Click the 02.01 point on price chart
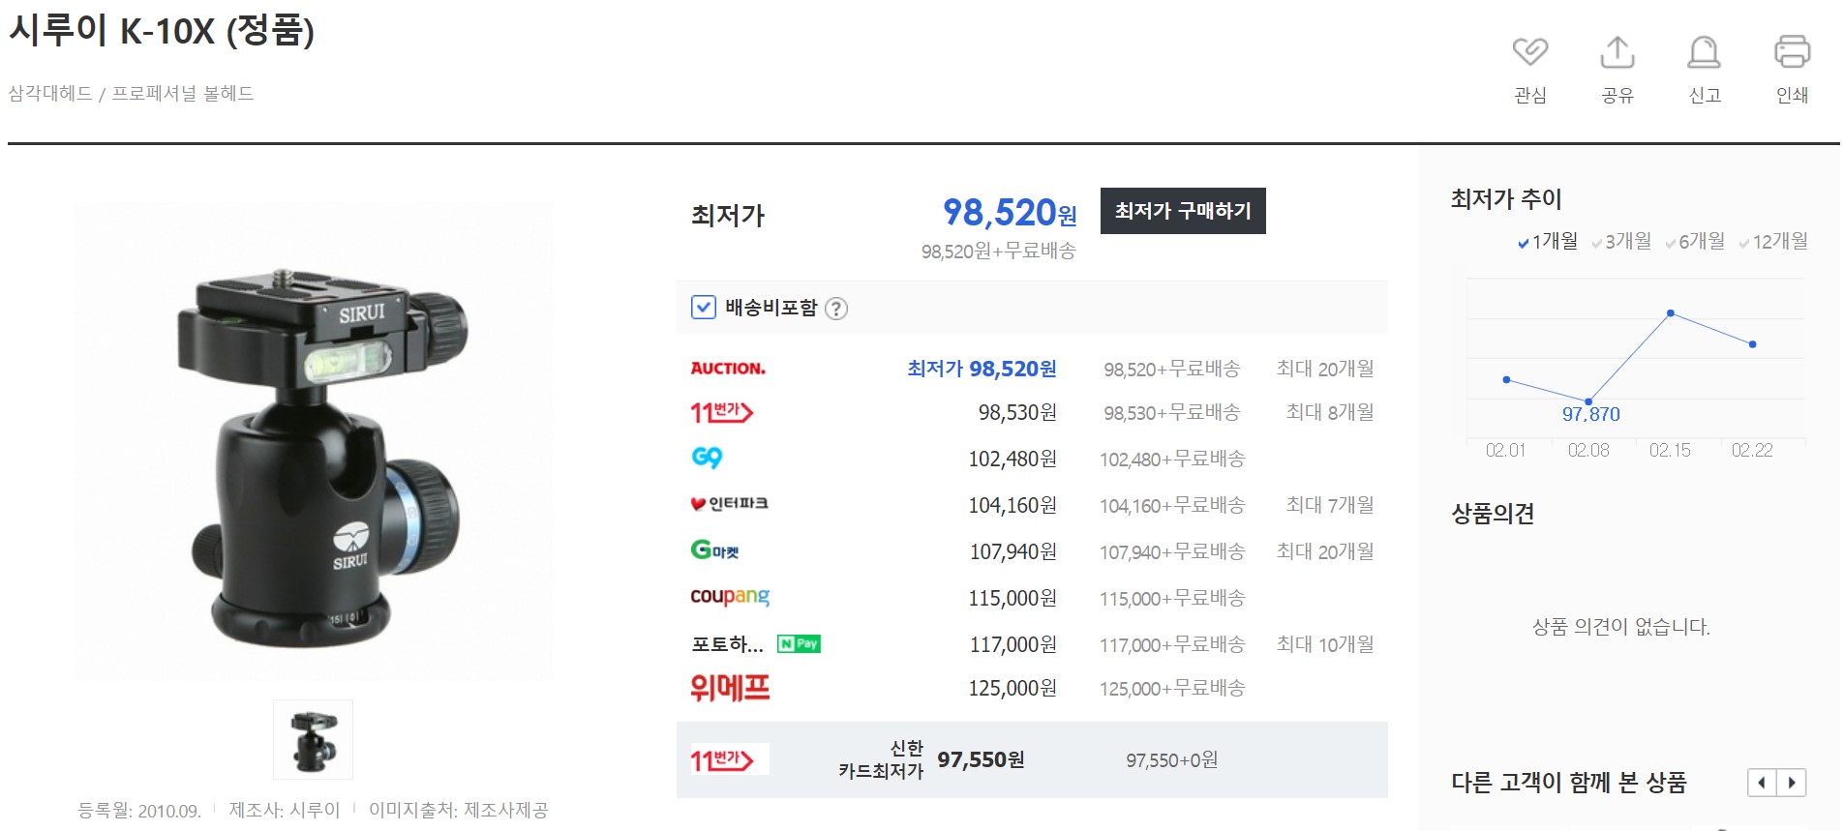The image size is (1844, 831). [1506, 379]
